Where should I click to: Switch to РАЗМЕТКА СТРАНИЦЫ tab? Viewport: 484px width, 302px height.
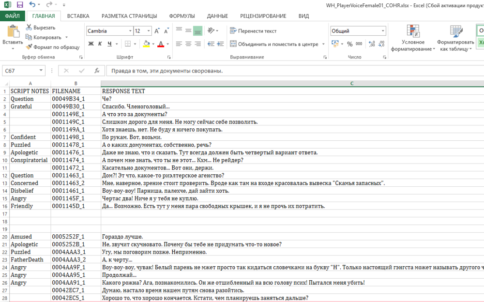tap(129, 16)
